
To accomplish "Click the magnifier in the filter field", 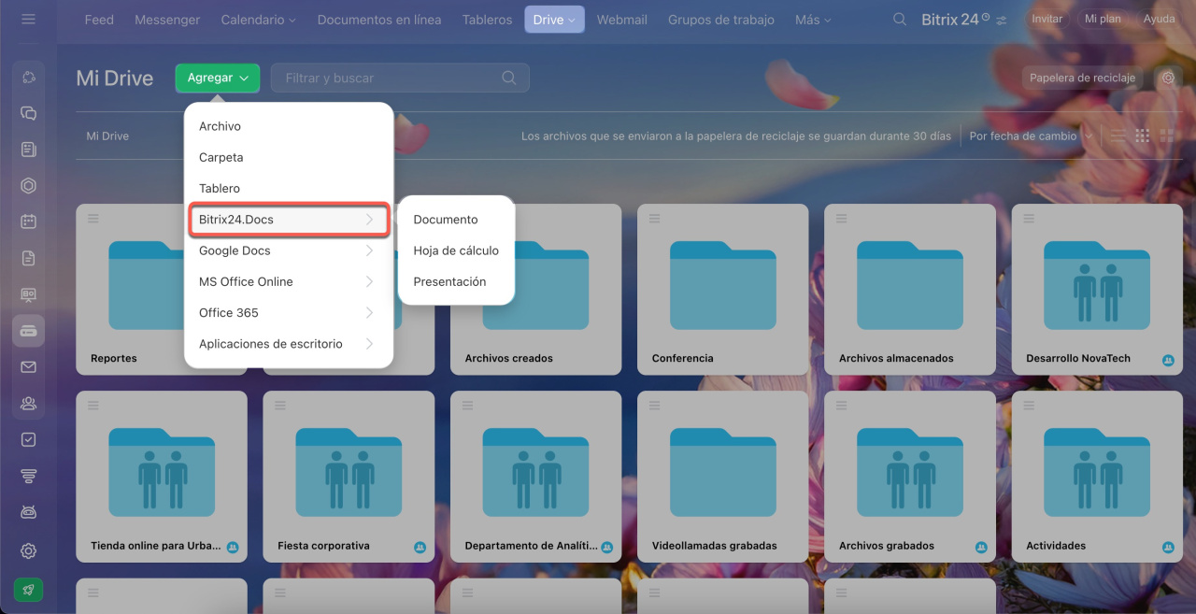I will [509, 78].
